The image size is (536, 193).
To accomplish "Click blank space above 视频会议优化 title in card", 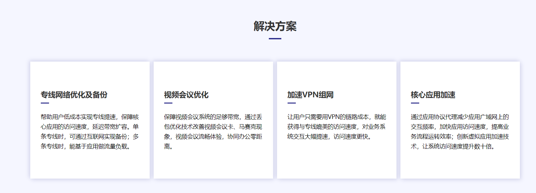I will coord(213,75).
